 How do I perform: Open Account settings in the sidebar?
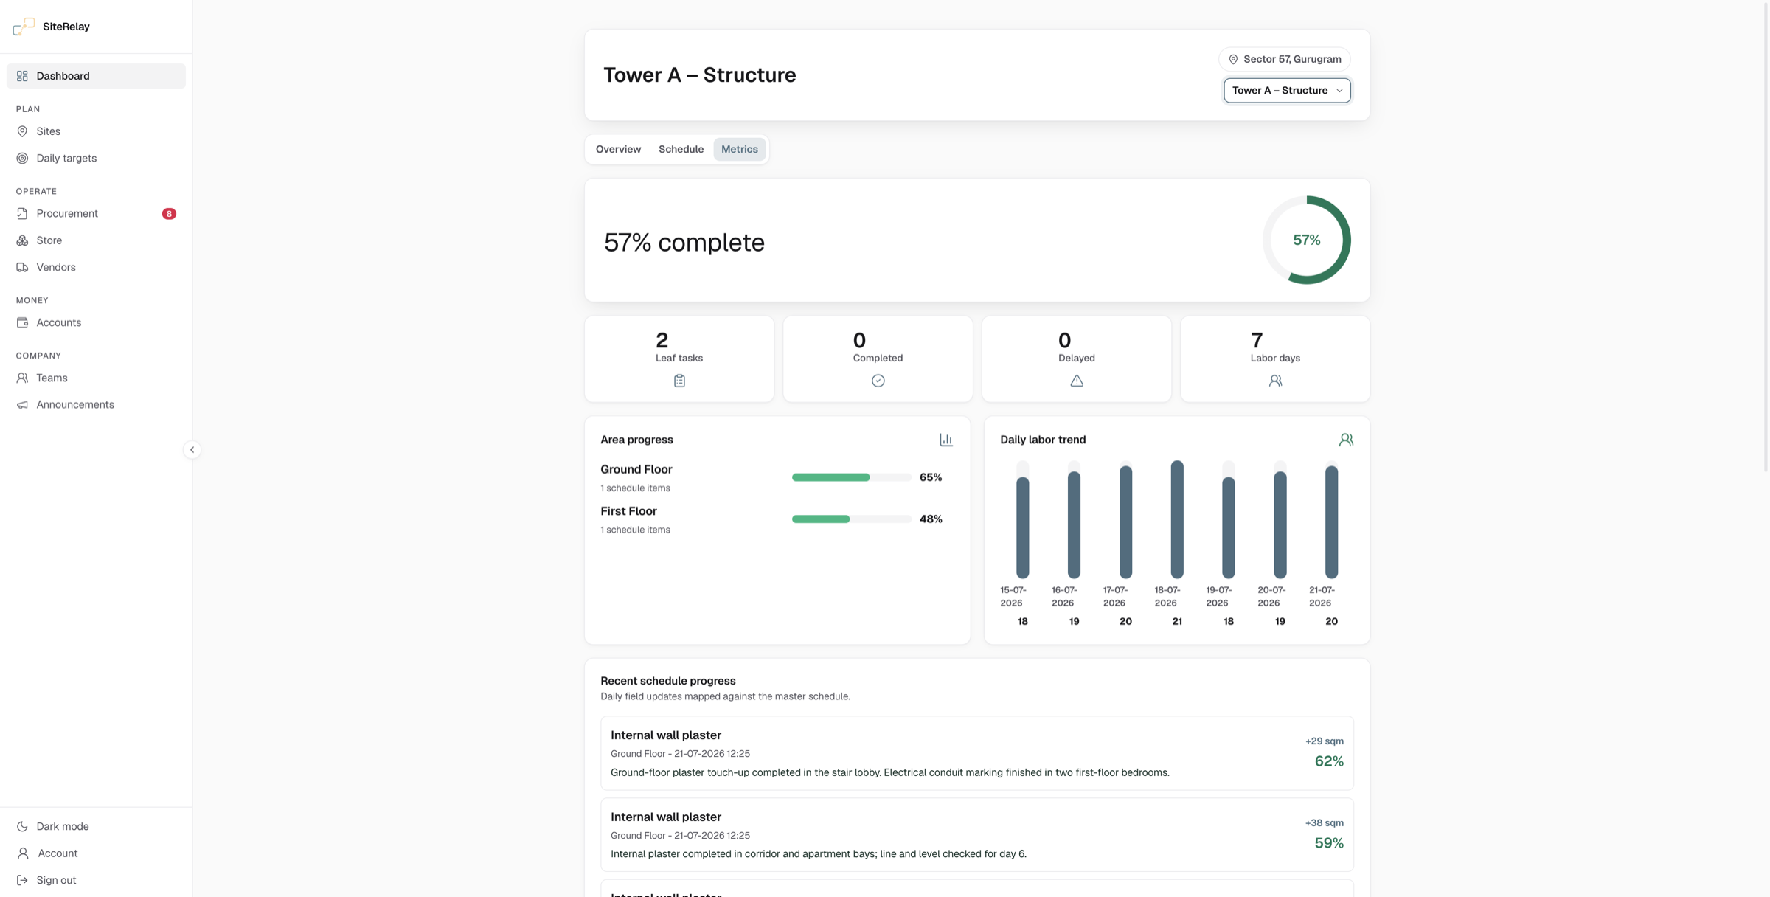[x=96, y=853]
